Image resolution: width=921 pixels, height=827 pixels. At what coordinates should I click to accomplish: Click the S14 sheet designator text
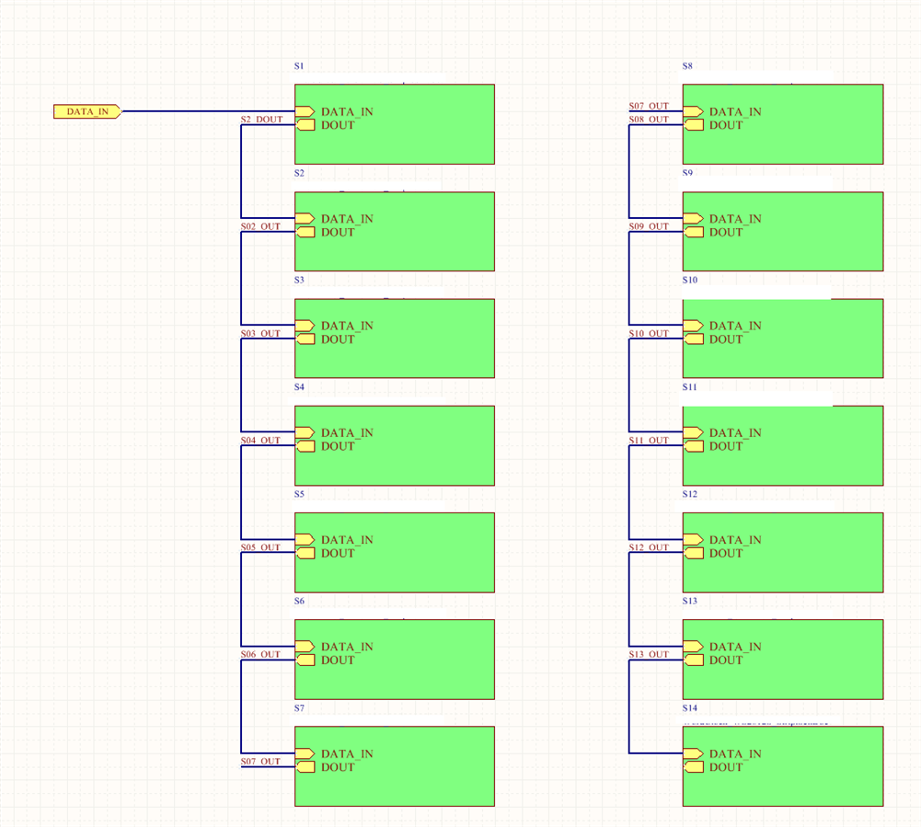[x=690, y=708]
